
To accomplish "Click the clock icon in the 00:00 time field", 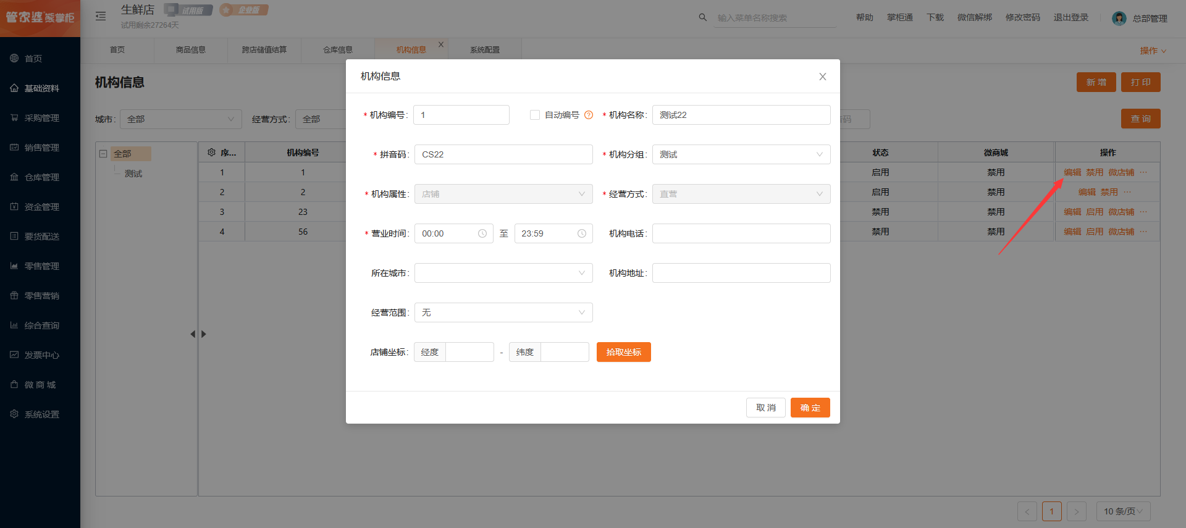I will click(x=482, y=233).
